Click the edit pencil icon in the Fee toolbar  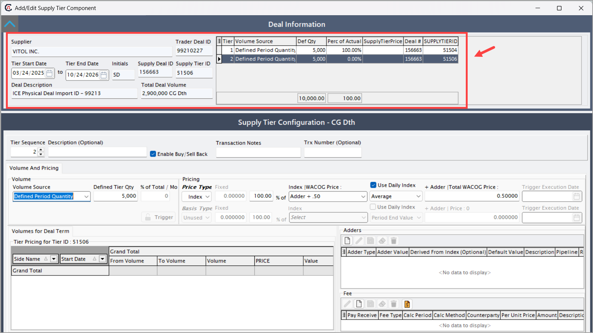pos(347,304)
